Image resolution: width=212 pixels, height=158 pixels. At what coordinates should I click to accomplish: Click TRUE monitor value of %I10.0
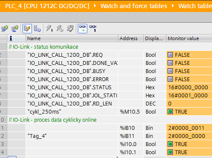189,144
